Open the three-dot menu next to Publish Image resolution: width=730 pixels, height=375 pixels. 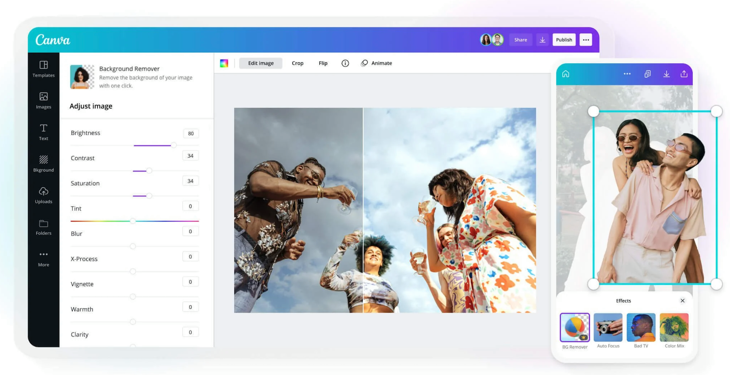click(586, 40)
